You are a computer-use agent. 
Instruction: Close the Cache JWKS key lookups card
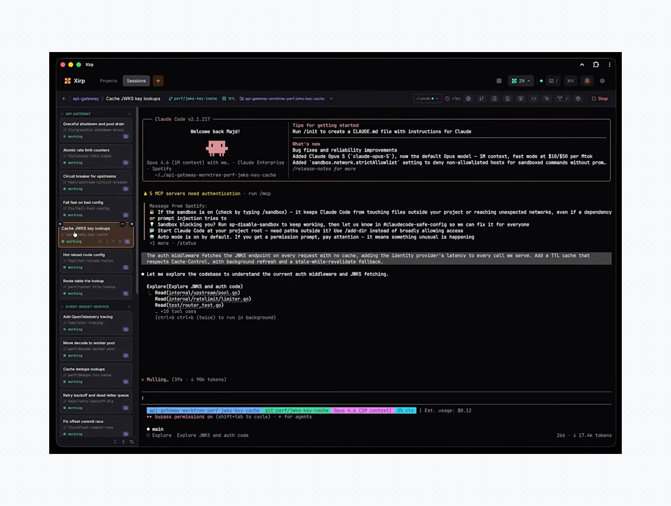tap(132, 224)
